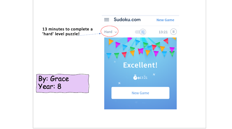
Task: Select the Excellent! heading text
Action: 140,65
